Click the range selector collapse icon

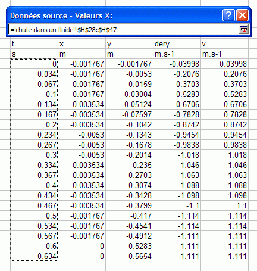click(x=243, y=30)
